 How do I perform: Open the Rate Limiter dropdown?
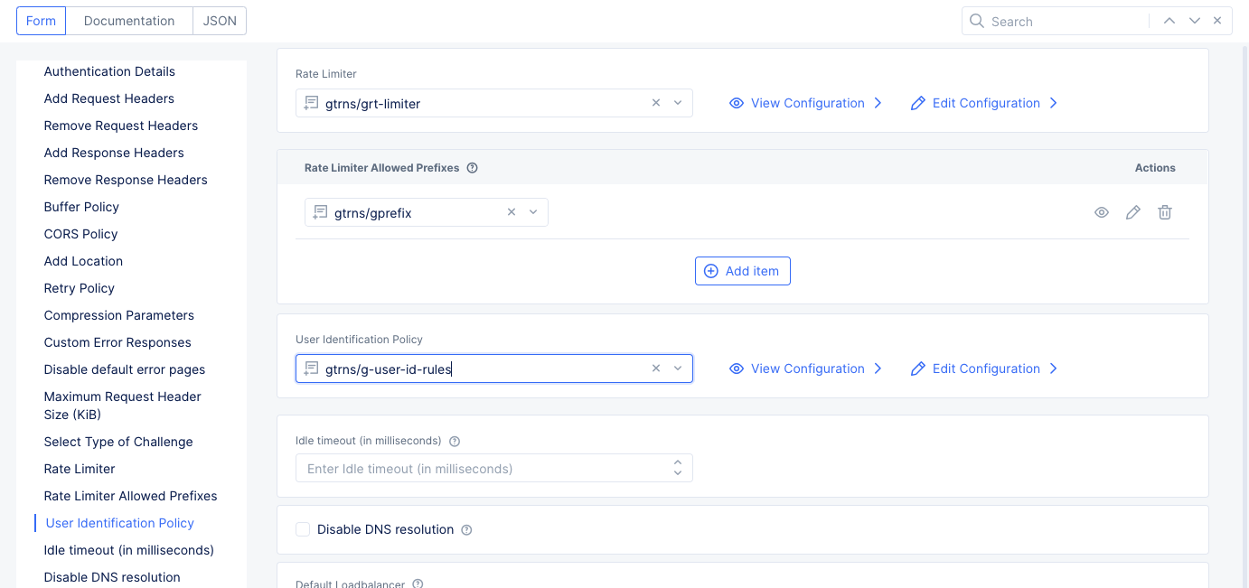coord(678,103)
